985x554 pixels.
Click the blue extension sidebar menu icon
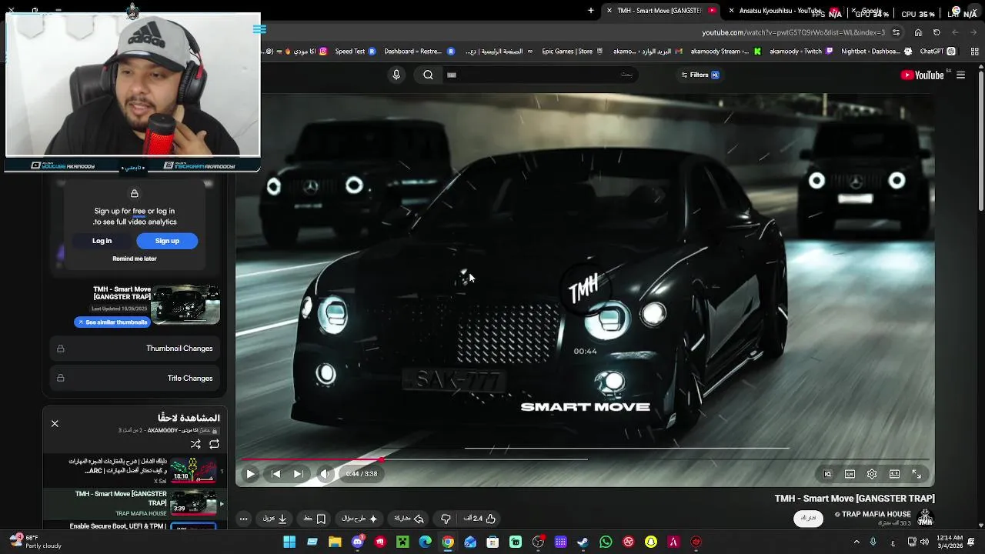pos(259,29)
